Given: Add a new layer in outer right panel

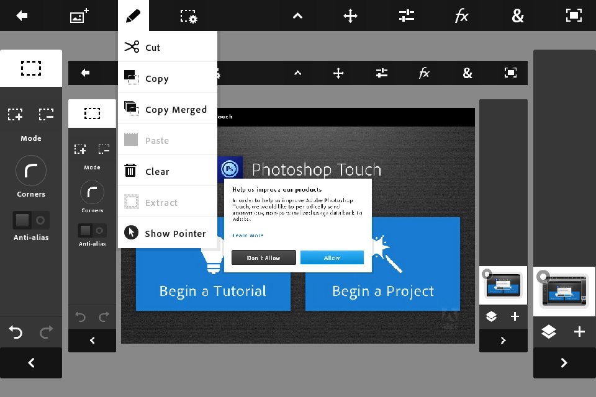Looking at the screenshot, I should point(579,332).
